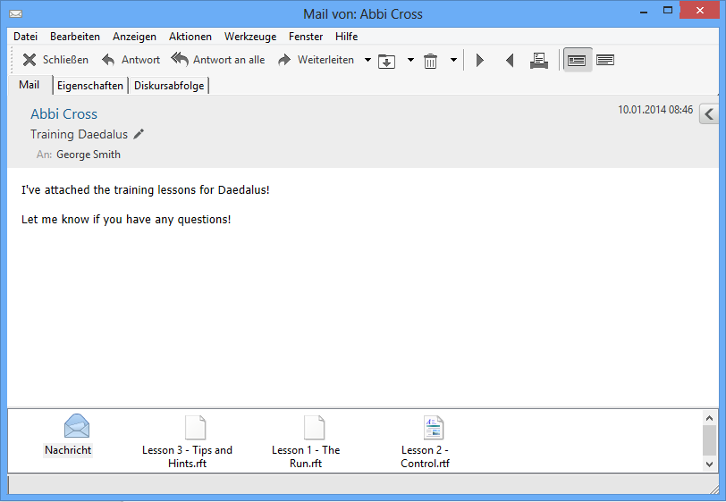Viewport: 726px width, 502px height.
Task: Click the mail envelope title bar icon
Action: pos(16,14)
